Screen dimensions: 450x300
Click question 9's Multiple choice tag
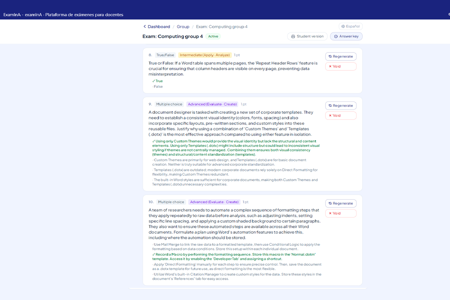pyautogui.click(x=169, y=104)
